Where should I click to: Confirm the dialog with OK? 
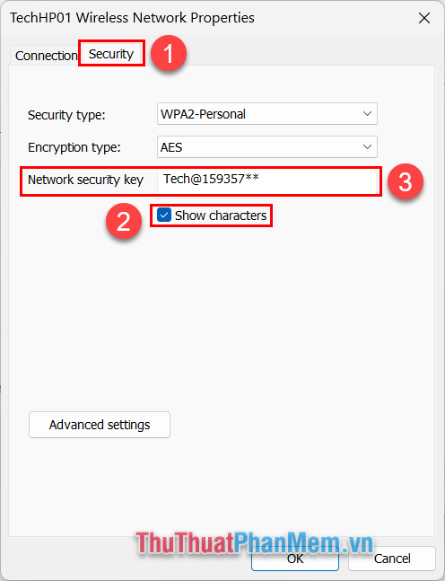click(x=295, y=559)
